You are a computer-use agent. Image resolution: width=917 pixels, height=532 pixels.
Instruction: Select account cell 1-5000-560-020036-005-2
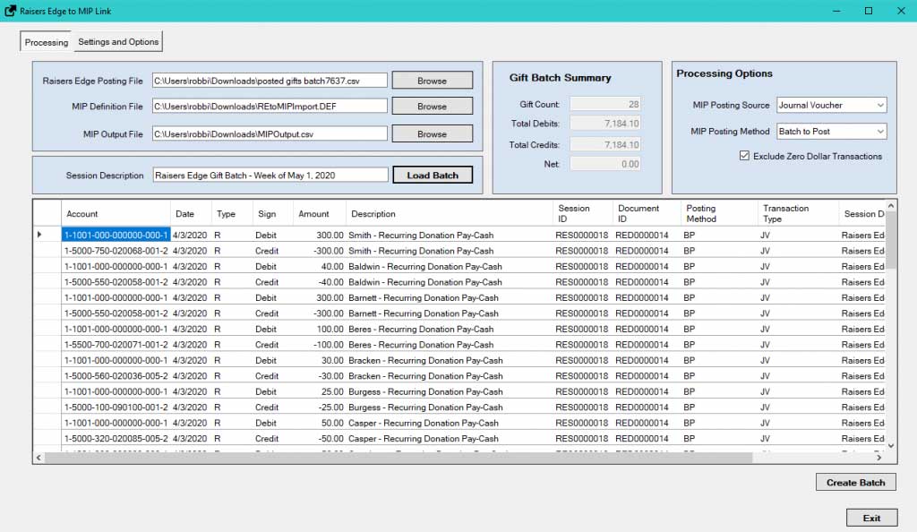pyautogui.click(x=116, y=376)
